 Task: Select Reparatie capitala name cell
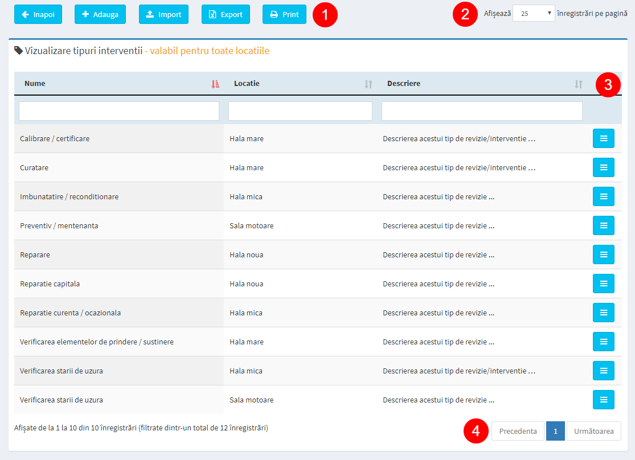coord(119,284)
